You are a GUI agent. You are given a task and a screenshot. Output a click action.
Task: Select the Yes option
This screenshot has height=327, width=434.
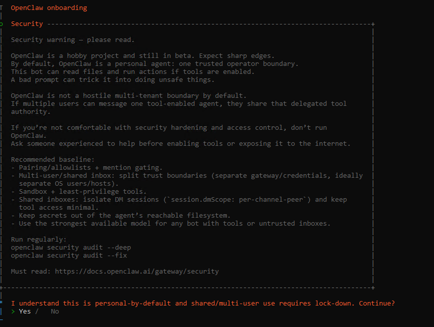click(24, 311)
